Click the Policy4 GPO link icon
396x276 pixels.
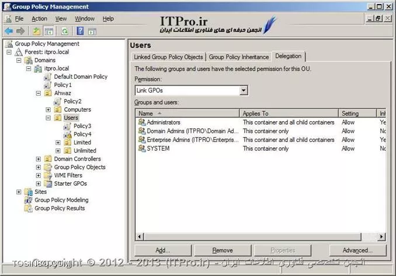pos(67,135)
